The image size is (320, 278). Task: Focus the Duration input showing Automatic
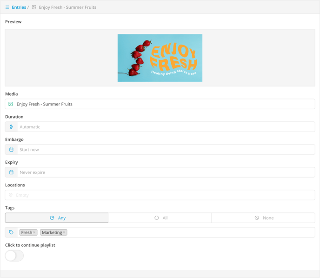[x=166, y=127]
